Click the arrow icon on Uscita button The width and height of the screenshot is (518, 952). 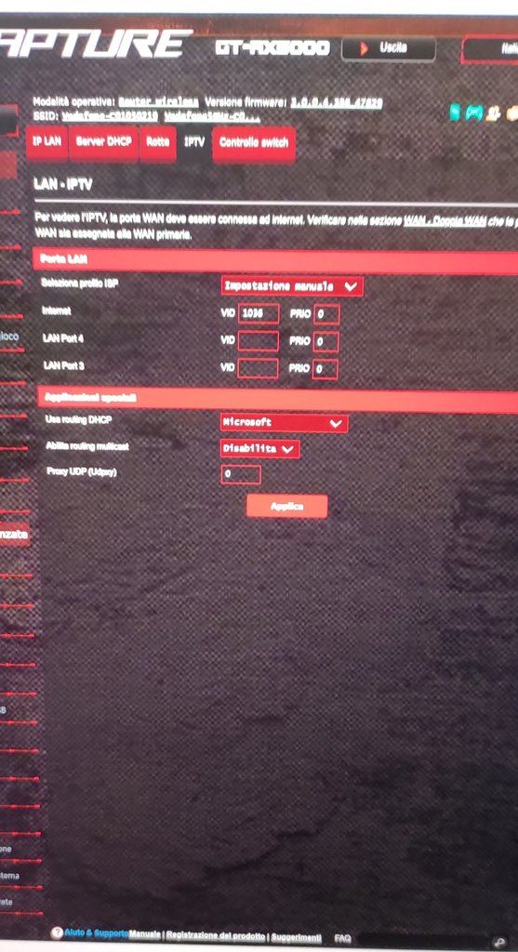pyautogui.click(x=365, y=48)
